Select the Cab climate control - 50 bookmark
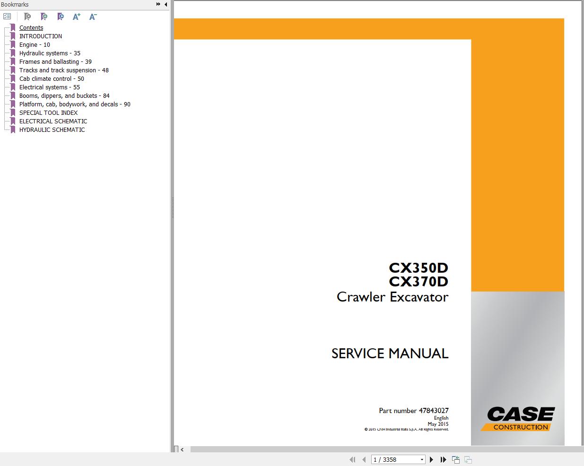The image size is (584, 466). tap(52, 79)
